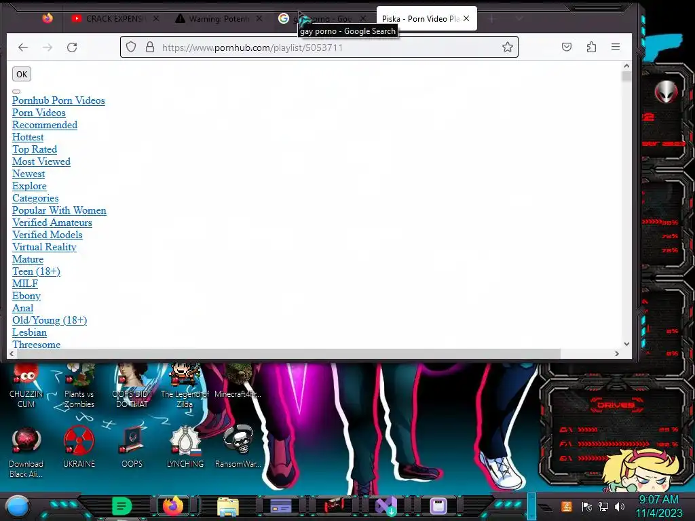Image resolution: width=695 pixels, height=521 pixels.
Task: Select the OOPS laptop desktop icon
Action: pos(132,448)
